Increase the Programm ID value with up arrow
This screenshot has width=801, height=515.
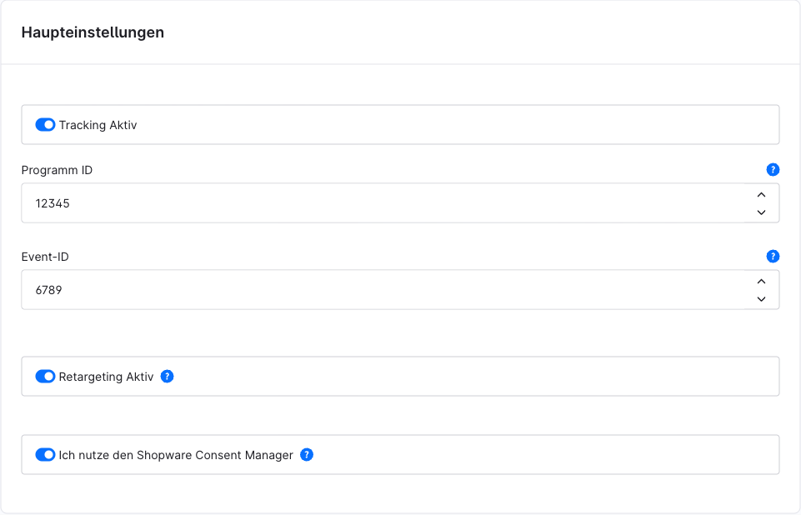[761, 195]
